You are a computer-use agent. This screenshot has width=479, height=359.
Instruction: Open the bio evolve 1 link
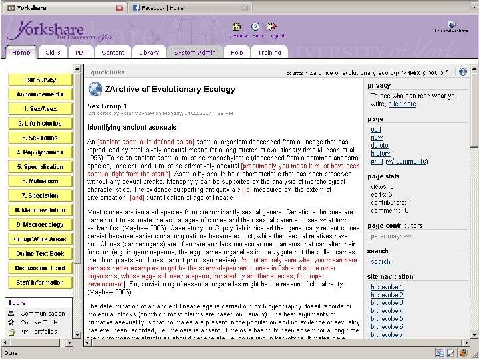pyautogui.click(x=387, y=287)
